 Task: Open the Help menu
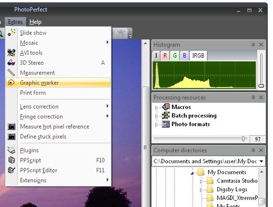coord(35,22)
